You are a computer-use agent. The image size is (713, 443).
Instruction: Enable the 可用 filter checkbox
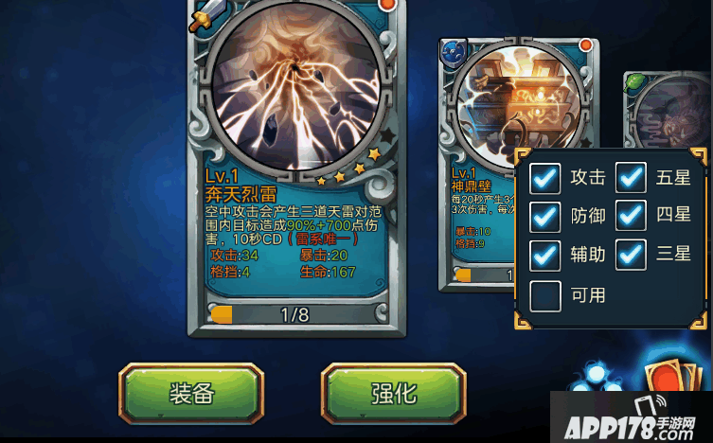(544, 295)
